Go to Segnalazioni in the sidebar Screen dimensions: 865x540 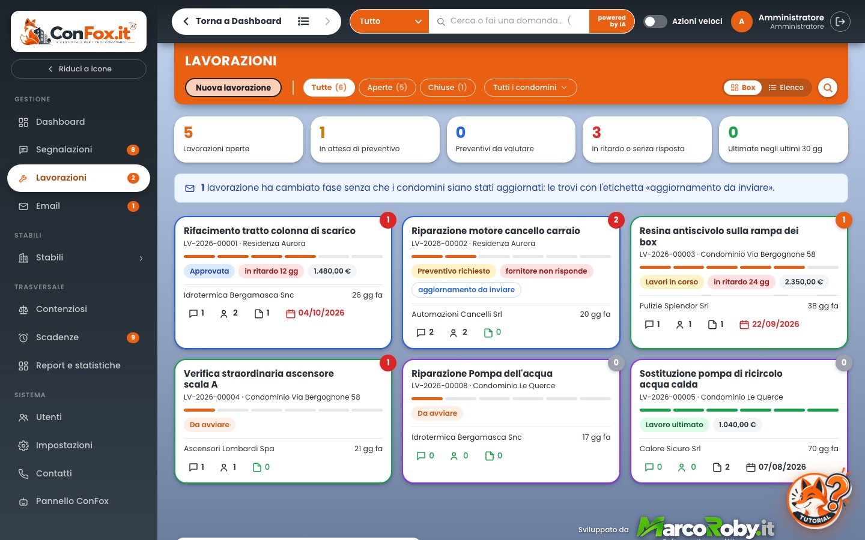coord(79,149)
